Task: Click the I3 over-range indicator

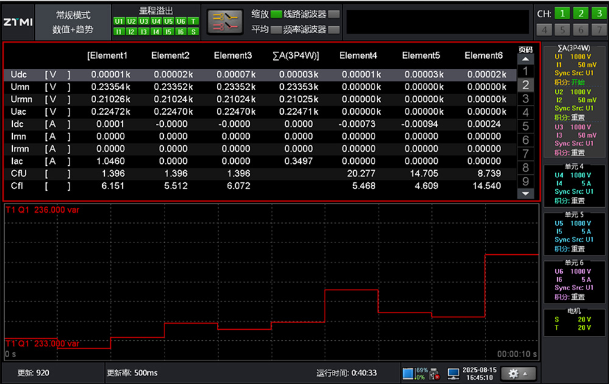Action: click(x=144, y=31)
